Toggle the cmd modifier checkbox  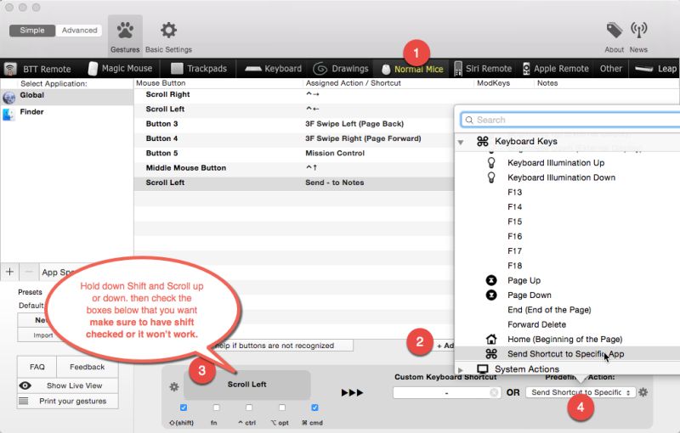[x=314, y=408]
